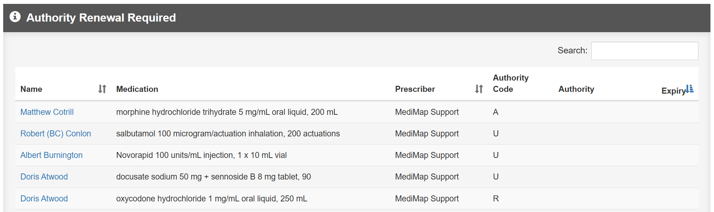Select the morphine hydrochloride trihydrate medication cell
Image resolution: width=714 pixels, height=212 pixels.
227,112
